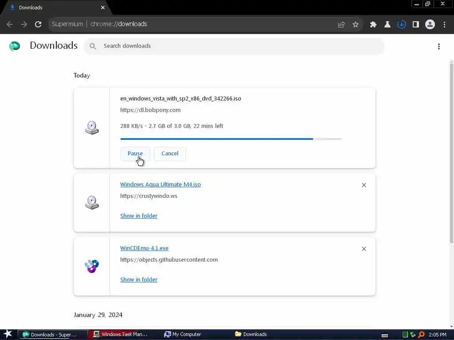Close the Downloads browser tab
The height and width of the screenshot is (340, 454).
(x=103, y=8)
